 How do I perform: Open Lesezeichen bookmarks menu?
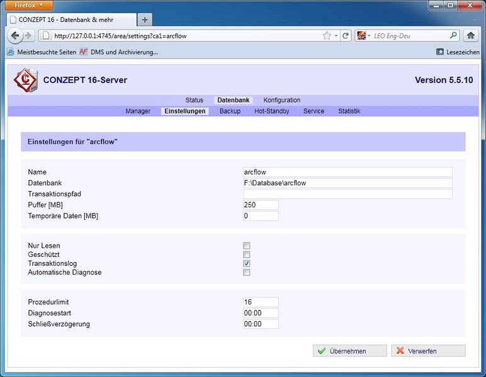pyautogui.click(x=458, y=52)
